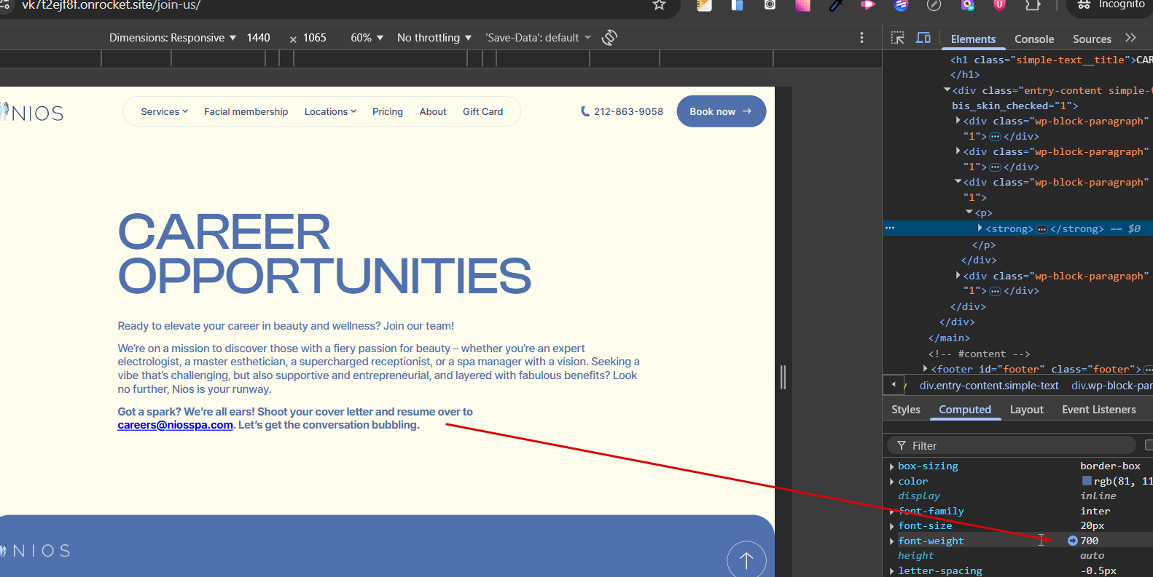The image size is (1153, 577).
Task: Open the Sources tab
Action: point(1092,39)
